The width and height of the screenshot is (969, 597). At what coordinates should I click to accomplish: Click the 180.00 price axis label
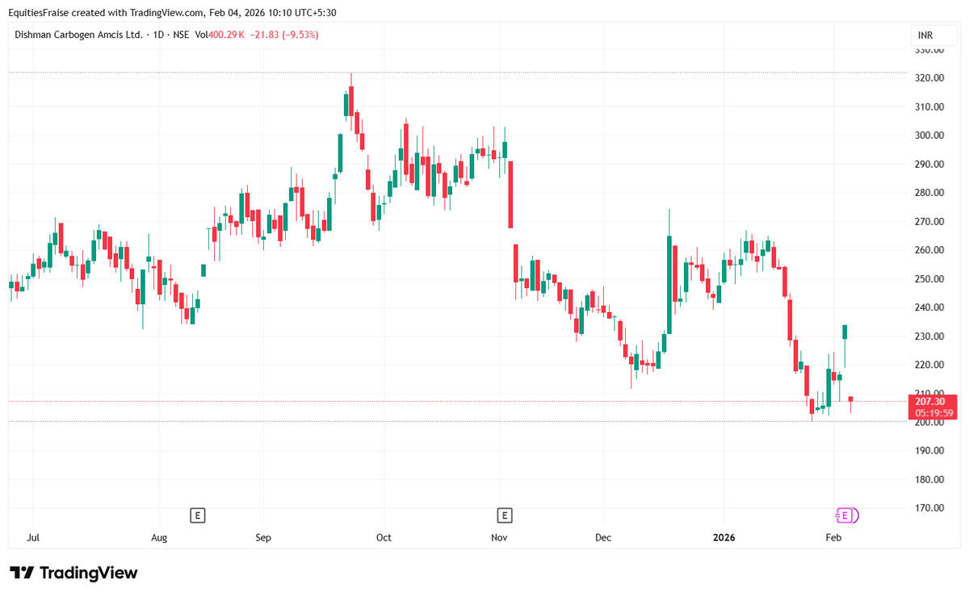tap(931, 480)
